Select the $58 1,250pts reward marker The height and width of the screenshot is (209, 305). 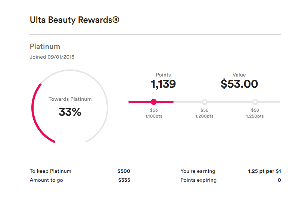(x=255, y=102)
